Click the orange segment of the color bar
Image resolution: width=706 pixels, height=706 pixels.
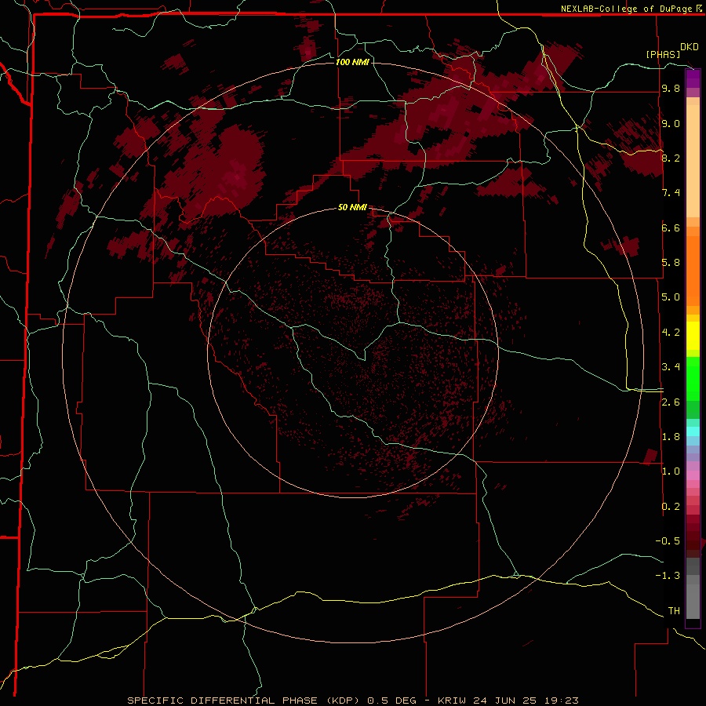[x=693, y=270]
